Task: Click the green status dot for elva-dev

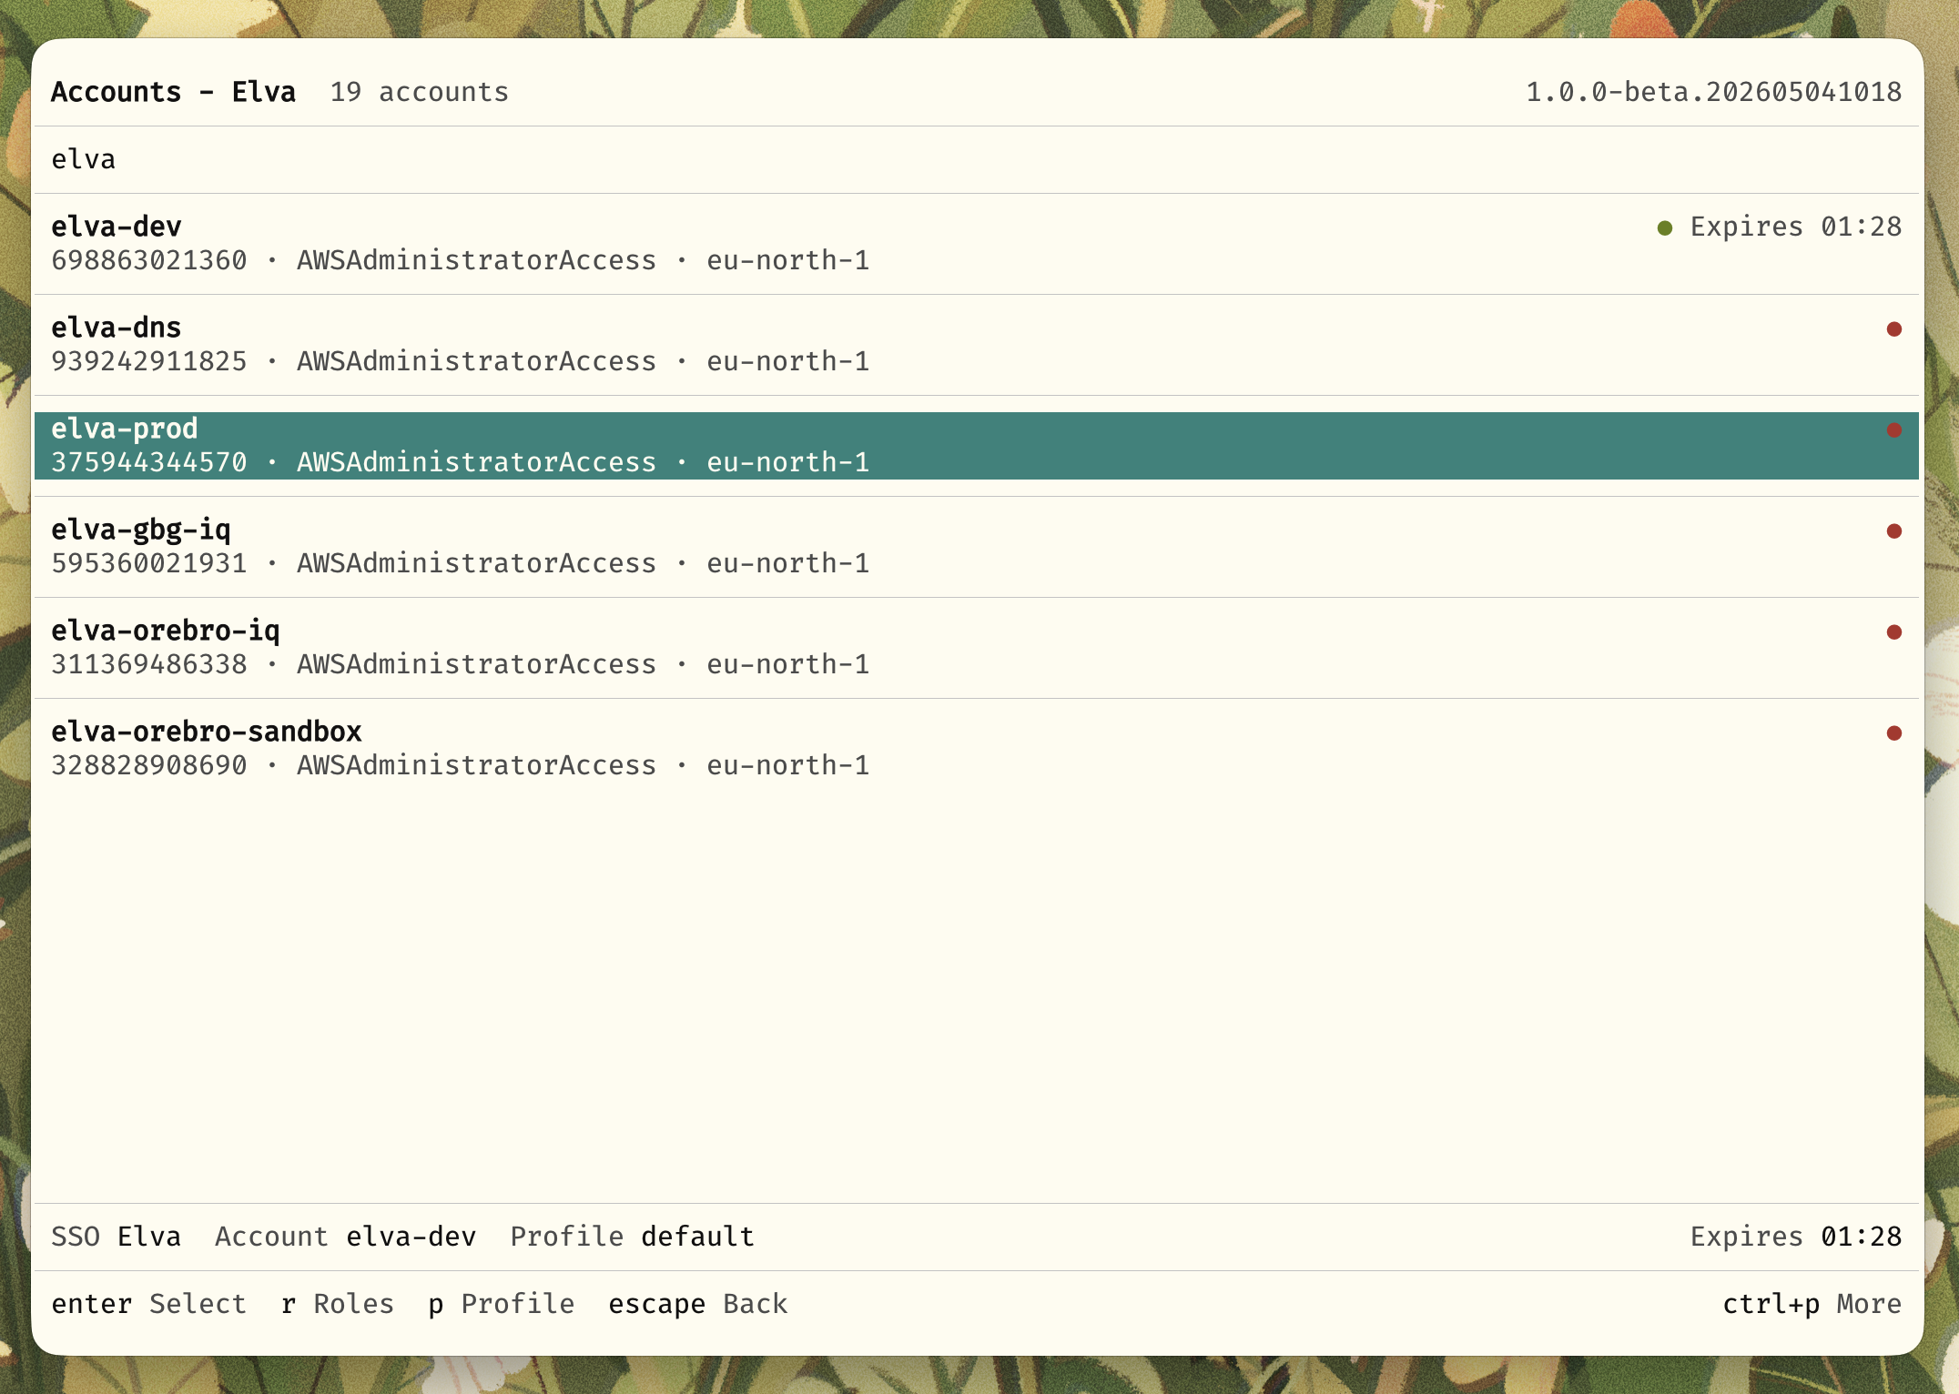Action: tap(1665, 227)
